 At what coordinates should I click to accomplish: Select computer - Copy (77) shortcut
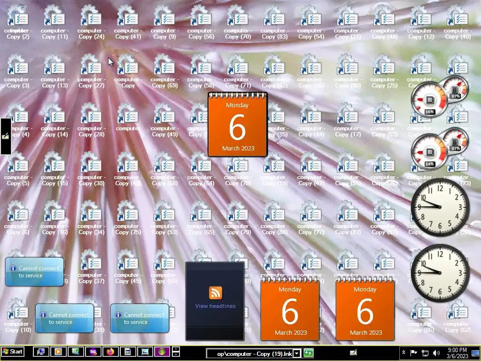(x=311, y=218)
